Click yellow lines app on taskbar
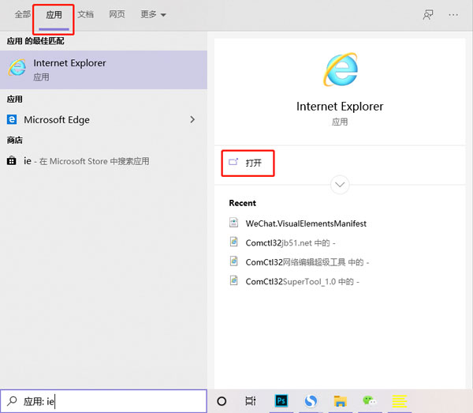 pos(400,401)
